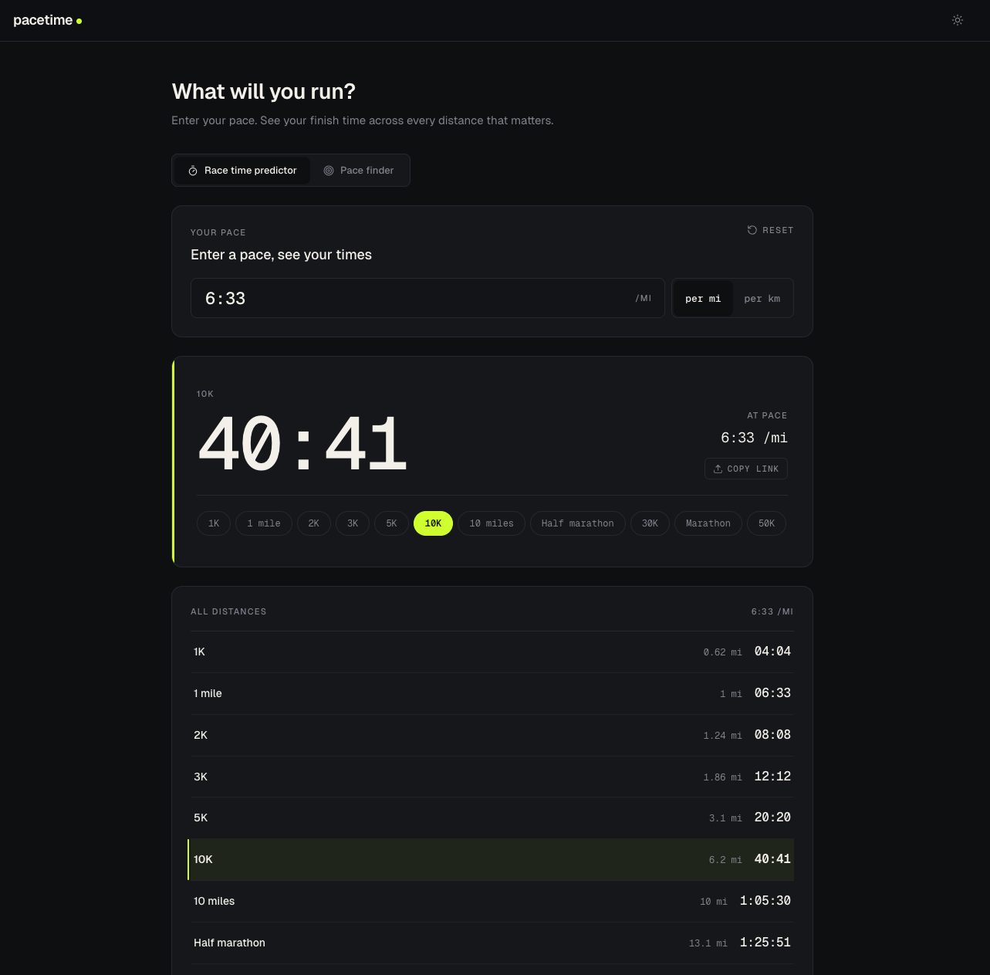The image size is (990, 975).
Task: Click the Half marathon row showing 1:25:51
Action: (492, 943)
